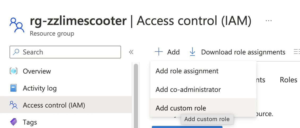Click the magnifier icon in the Search box

(x=16, y=52)
